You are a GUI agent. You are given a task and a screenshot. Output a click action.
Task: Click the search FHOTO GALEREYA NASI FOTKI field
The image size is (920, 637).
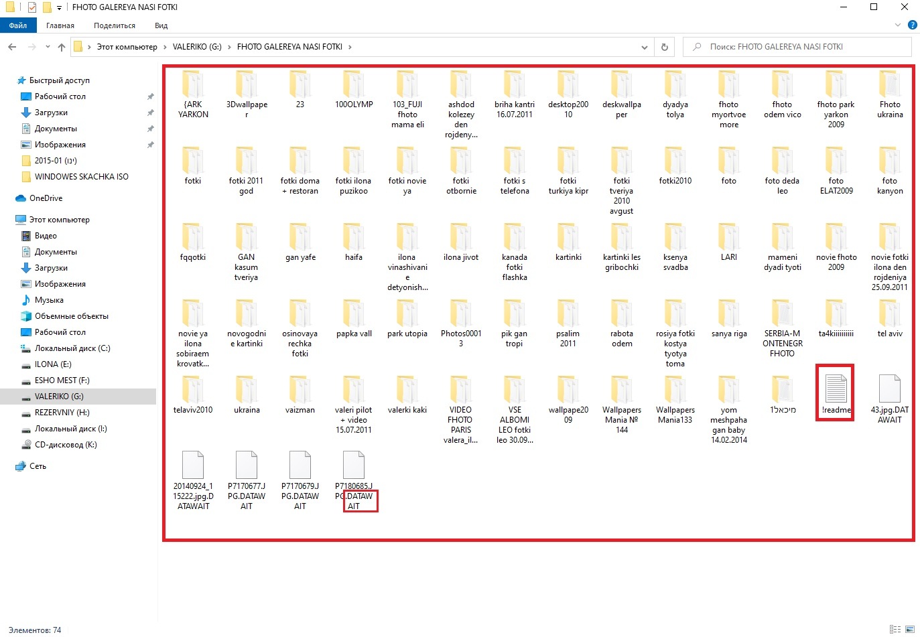[797, 47]
